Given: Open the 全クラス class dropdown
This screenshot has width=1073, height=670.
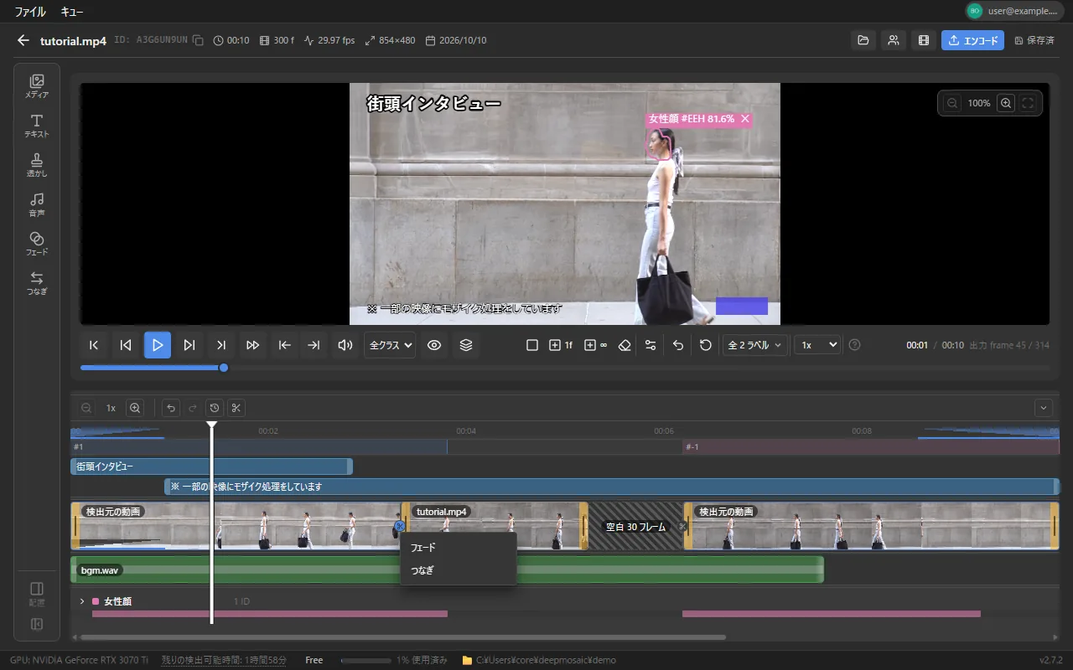Looking at the screenshot, I should click(390, 345).
